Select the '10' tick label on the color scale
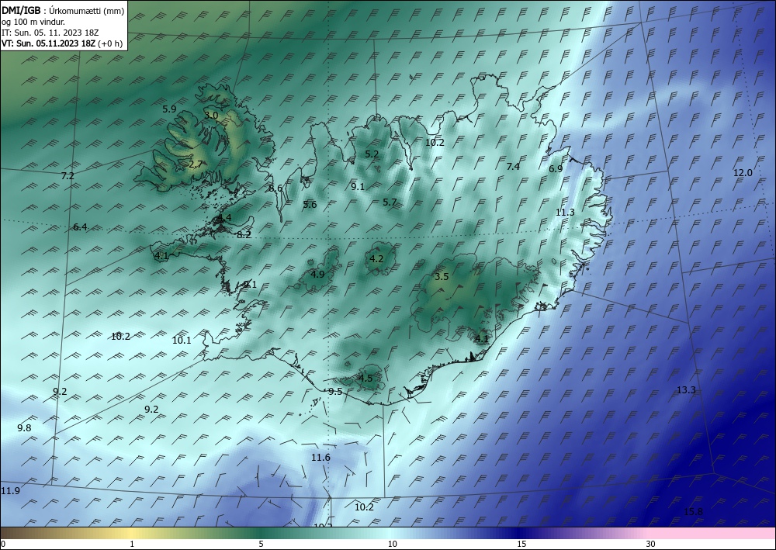 392,544
